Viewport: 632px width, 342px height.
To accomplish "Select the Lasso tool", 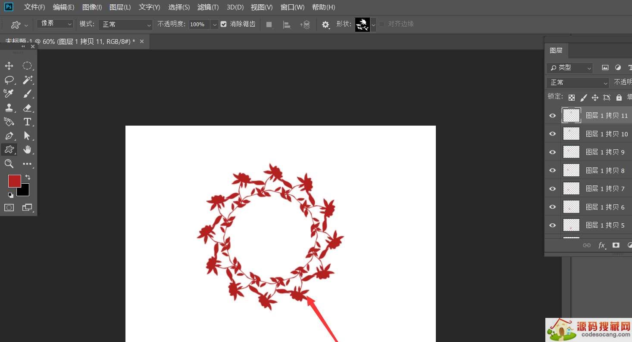I will pos(9,80).
